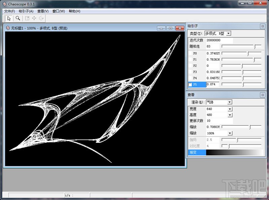Image resolution: width=269 pixels, height=200 pixels.
Task: Click the 迭代次数 value field
Action: [x=219, y=40]
